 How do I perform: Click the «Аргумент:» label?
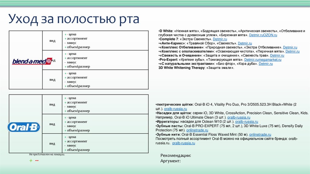(x=170, y=161)
